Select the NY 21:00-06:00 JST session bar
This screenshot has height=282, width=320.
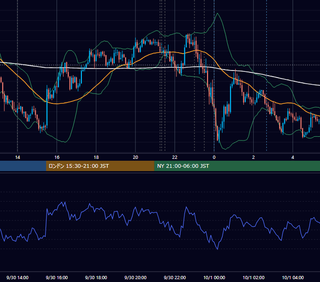(237, 166)
